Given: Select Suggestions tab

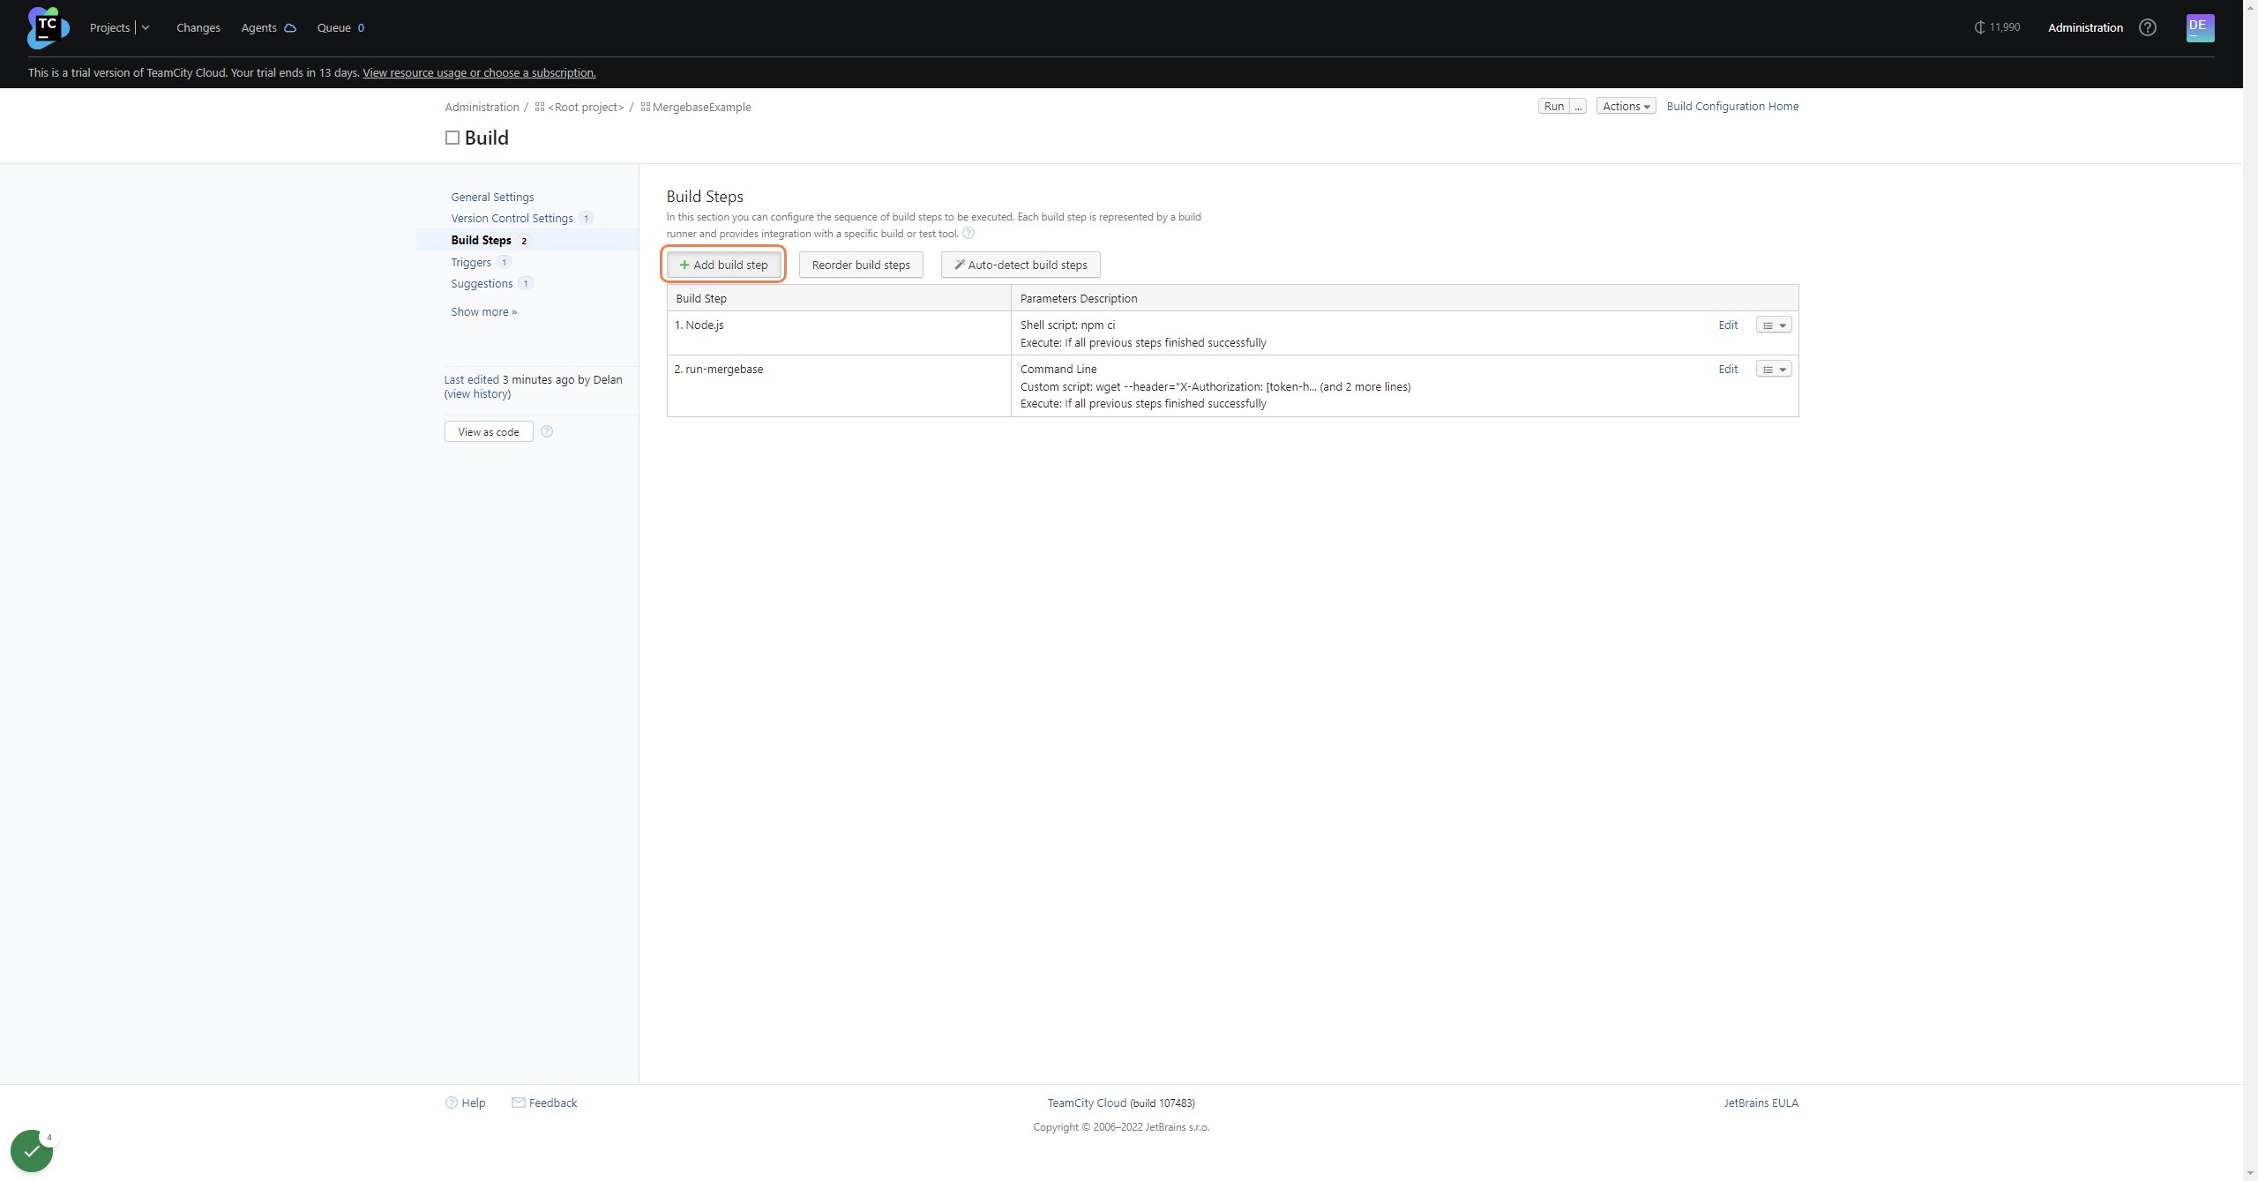Looking at the screenshot, I should pos(482,283).
